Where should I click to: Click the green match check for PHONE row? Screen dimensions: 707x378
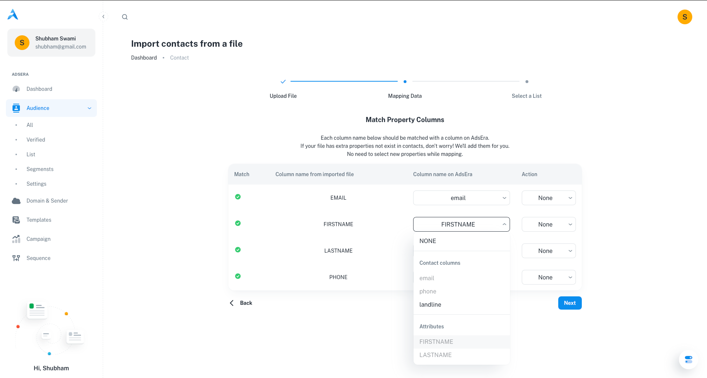click(x=238, y=276)
